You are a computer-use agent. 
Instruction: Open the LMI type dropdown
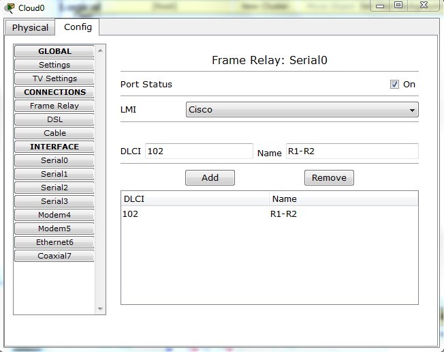pos(302,109)
